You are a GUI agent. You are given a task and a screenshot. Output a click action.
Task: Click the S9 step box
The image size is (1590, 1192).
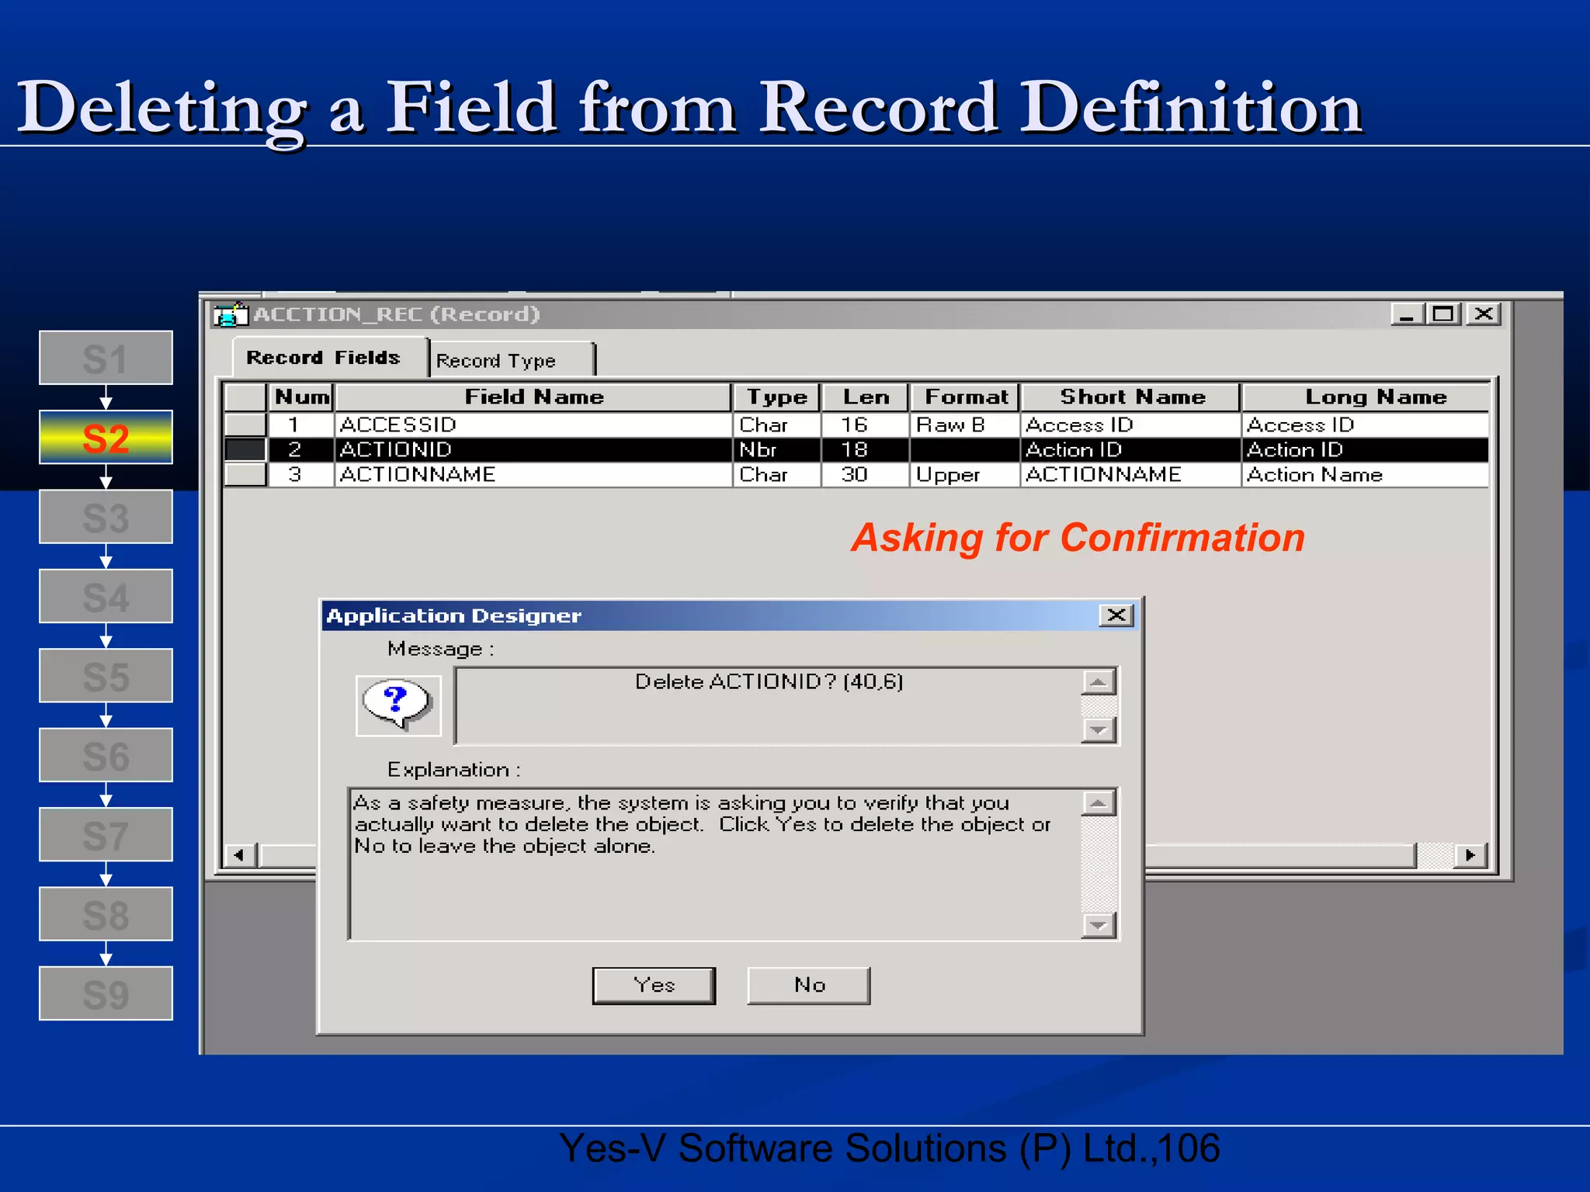click(x=106, y=993)
